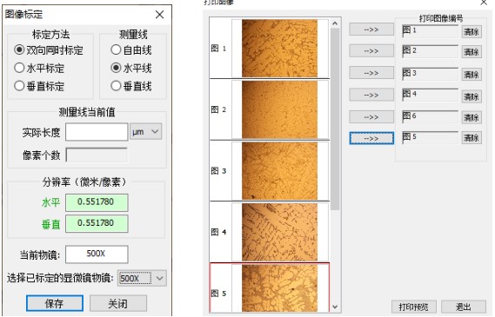
Task: Click the 垂直 resolution value field
Action: pos(97,223)
